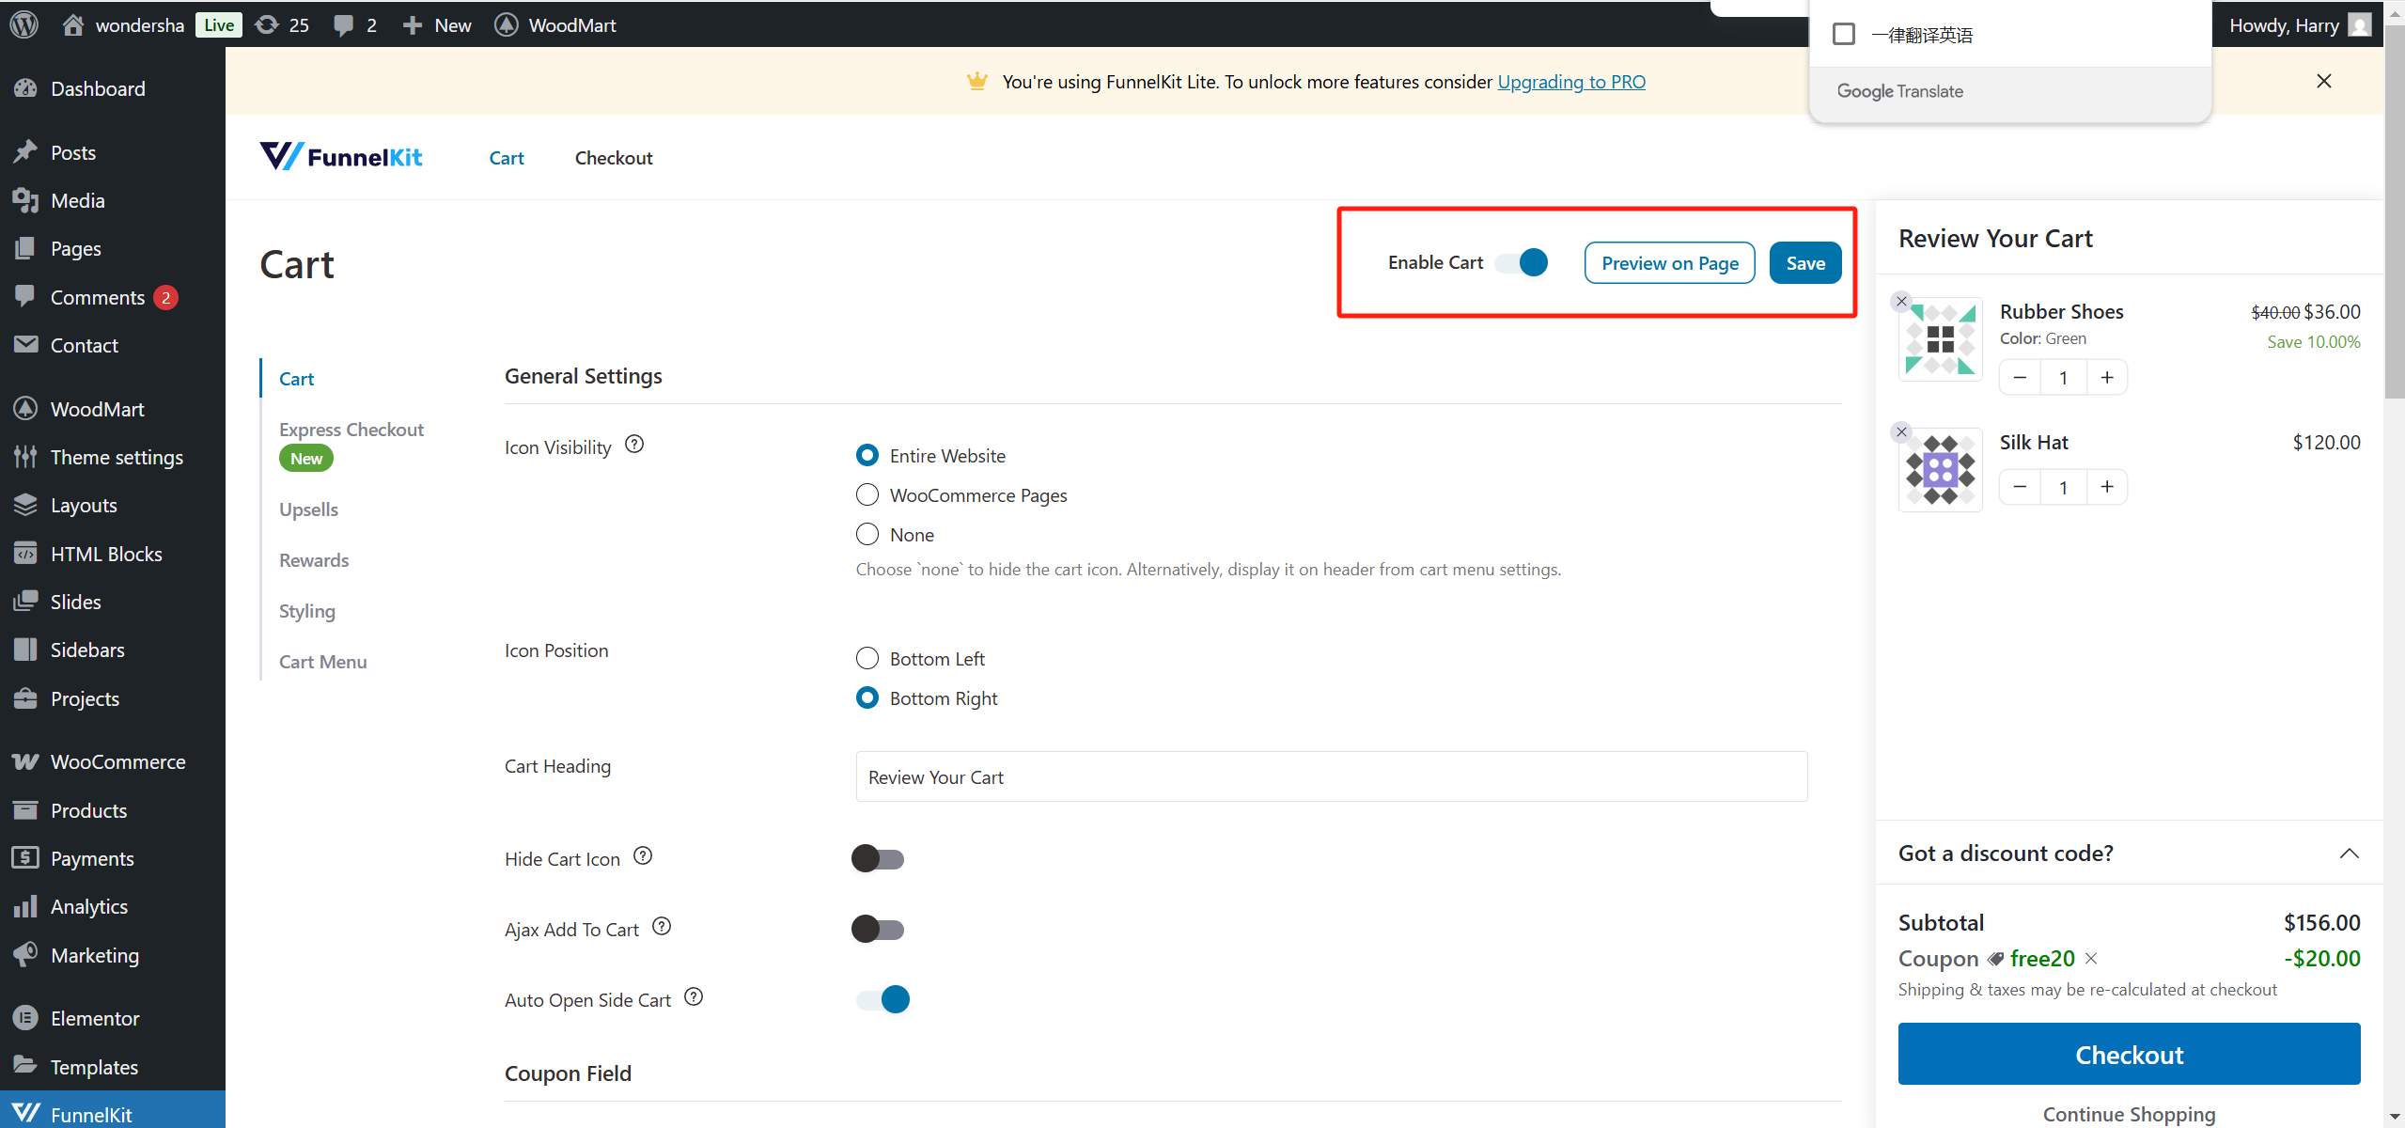The height and width of the screenshot is (1128, 2405).
Task: Click the WordPress logo icon in admin bar
Action: pyautogui.click(x=24, y=24)
